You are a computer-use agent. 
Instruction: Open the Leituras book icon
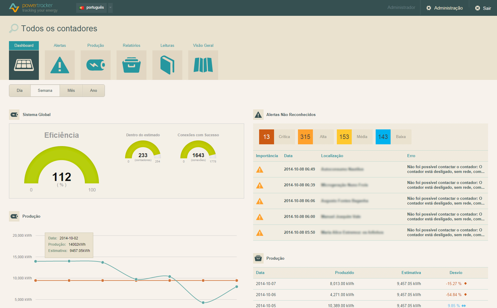[x=167, y=65]
